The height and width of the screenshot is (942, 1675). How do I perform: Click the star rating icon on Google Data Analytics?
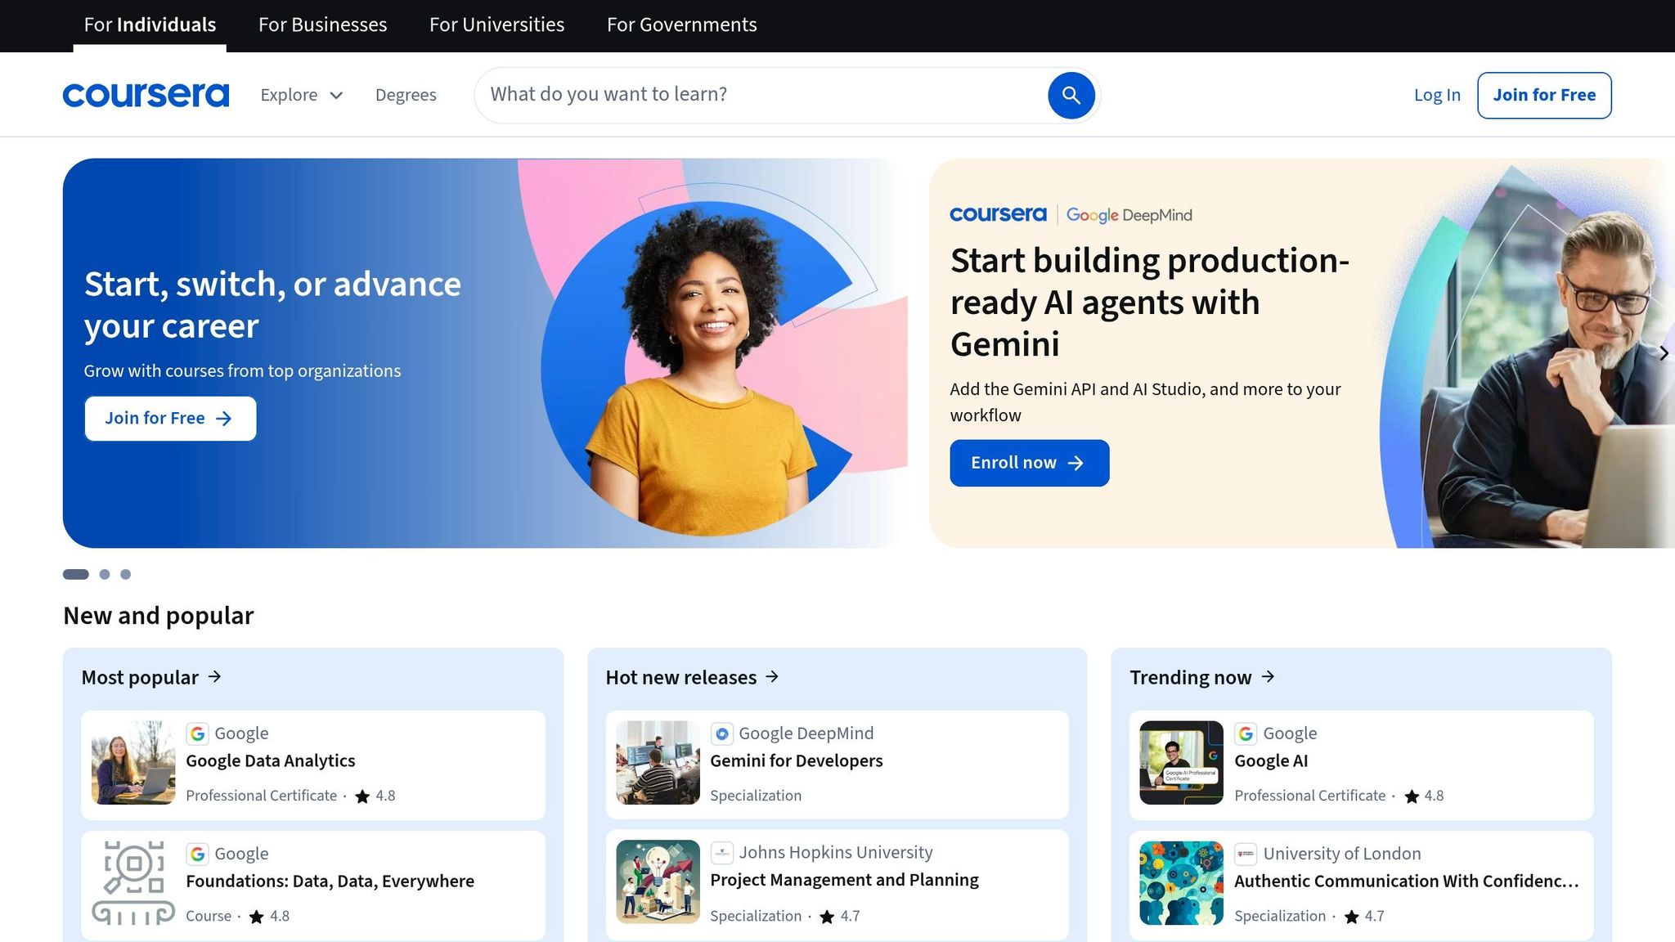362,795
